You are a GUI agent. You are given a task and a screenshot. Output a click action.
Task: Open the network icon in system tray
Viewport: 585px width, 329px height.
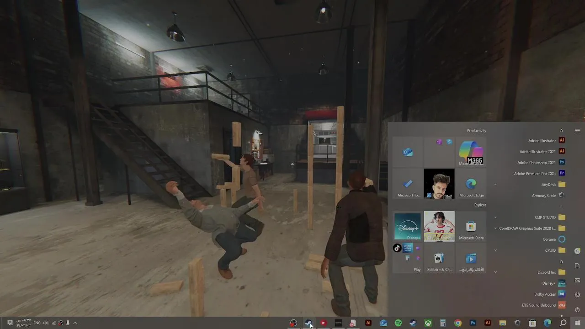(x=53, y=323)
